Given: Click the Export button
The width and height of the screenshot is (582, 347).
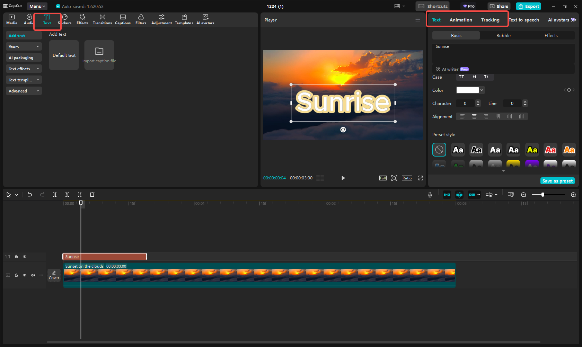Looking at the screenshot, I should [528, 6].
